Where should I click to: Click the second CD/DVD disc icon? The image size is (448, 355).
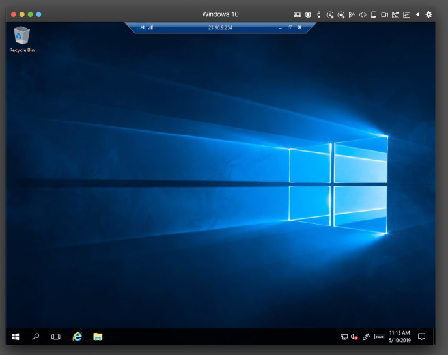point(341,15)
